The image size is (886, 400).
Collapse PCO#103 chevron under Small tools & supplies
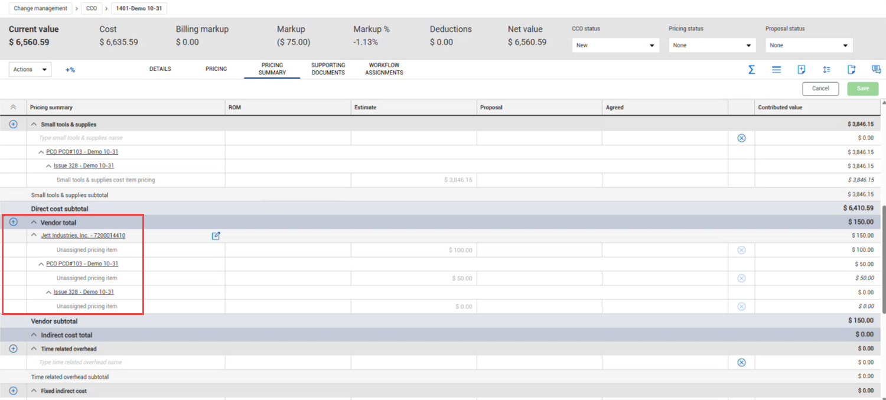pyautogui.click(x=41, y=152)
